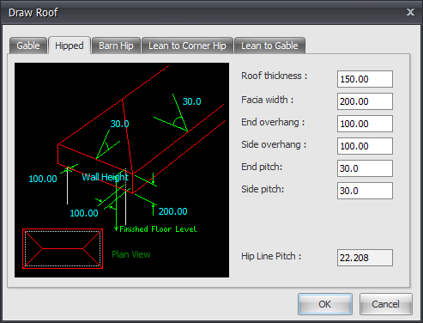Close the Draw Roof dialog

(410, 12)
